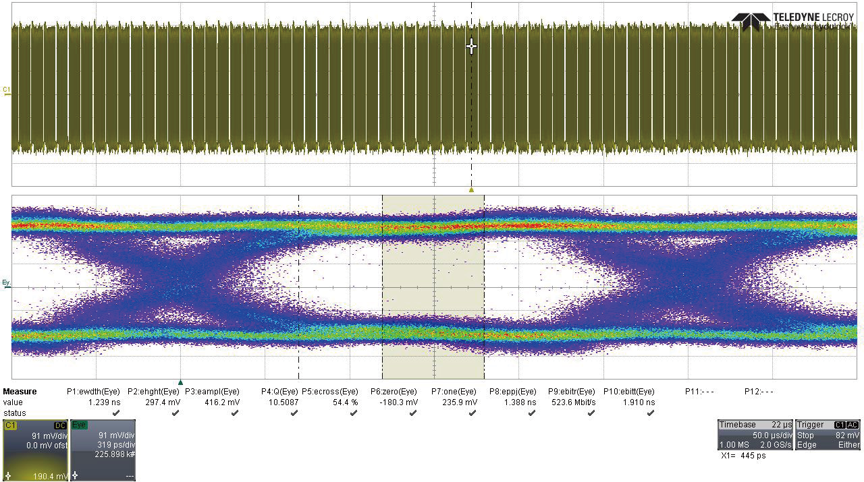
Task: Open the Trigger descriptor box
Action: [828, 435]
